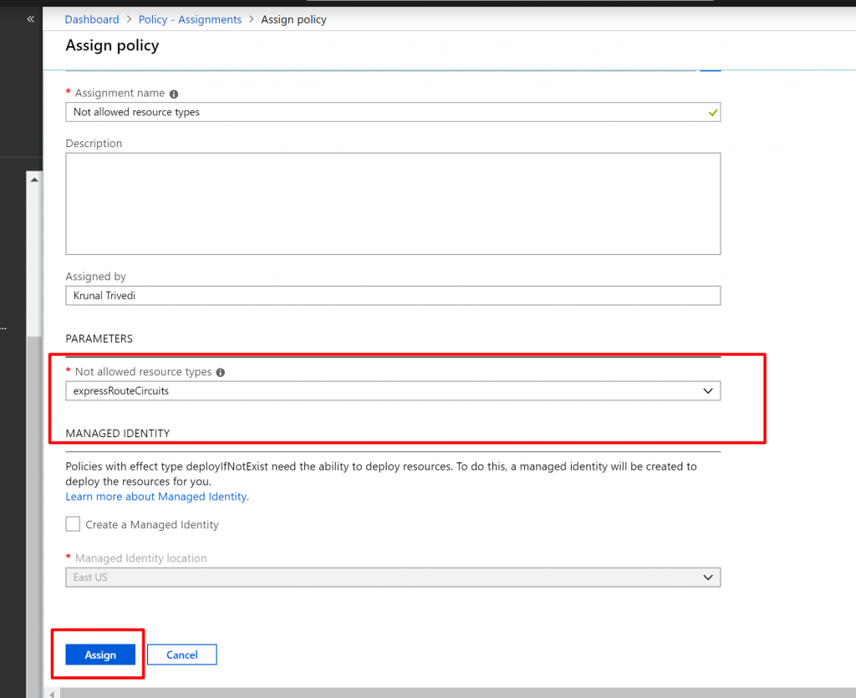Go to Dashboard in the breadcrumb
Viewport: 856px width, 698px height.
pos(92,19)
